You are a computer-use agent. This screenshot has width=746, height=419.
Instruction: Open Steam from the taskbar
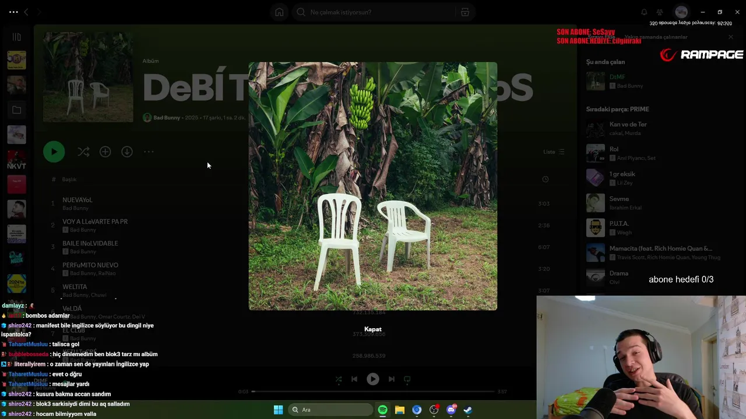468,410
